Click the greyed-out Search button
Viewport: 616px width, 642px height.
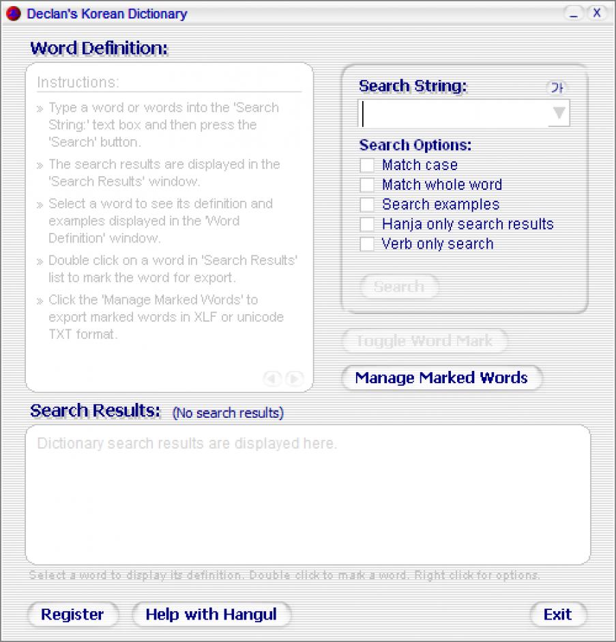[399, 287]
